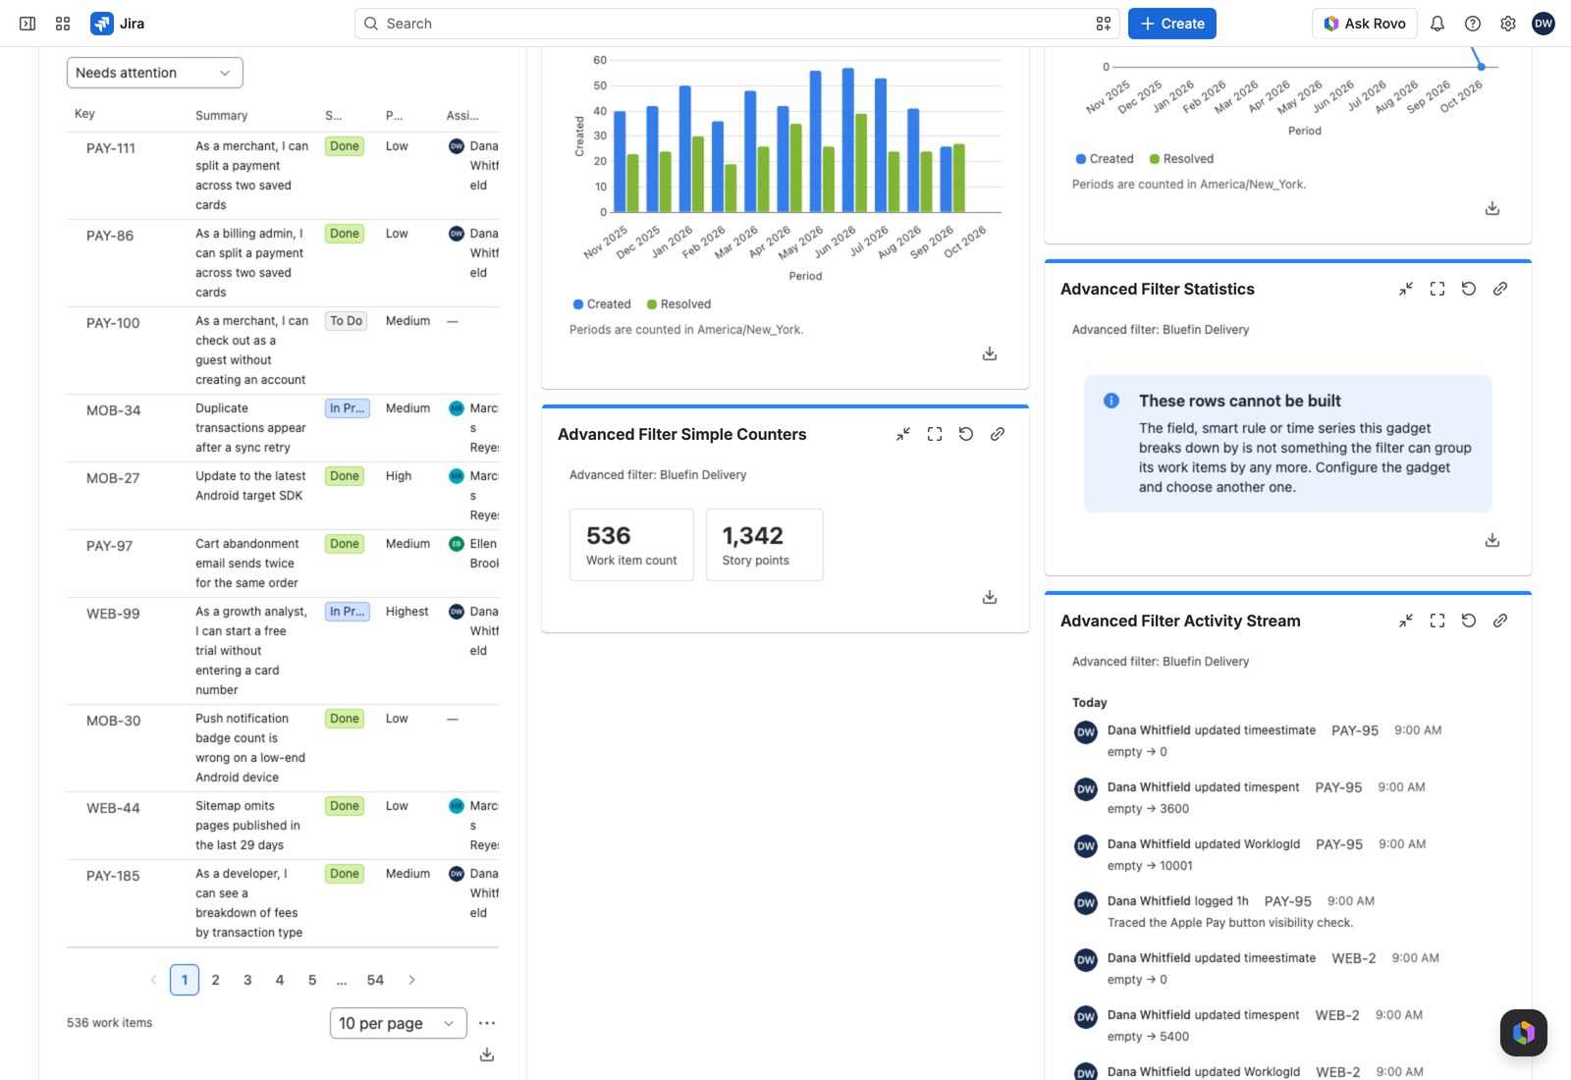Copy link to Advanced Filter Simple Counters gadget
Viewport: 1571px width, 1080px height.
(x=998, y=434)
